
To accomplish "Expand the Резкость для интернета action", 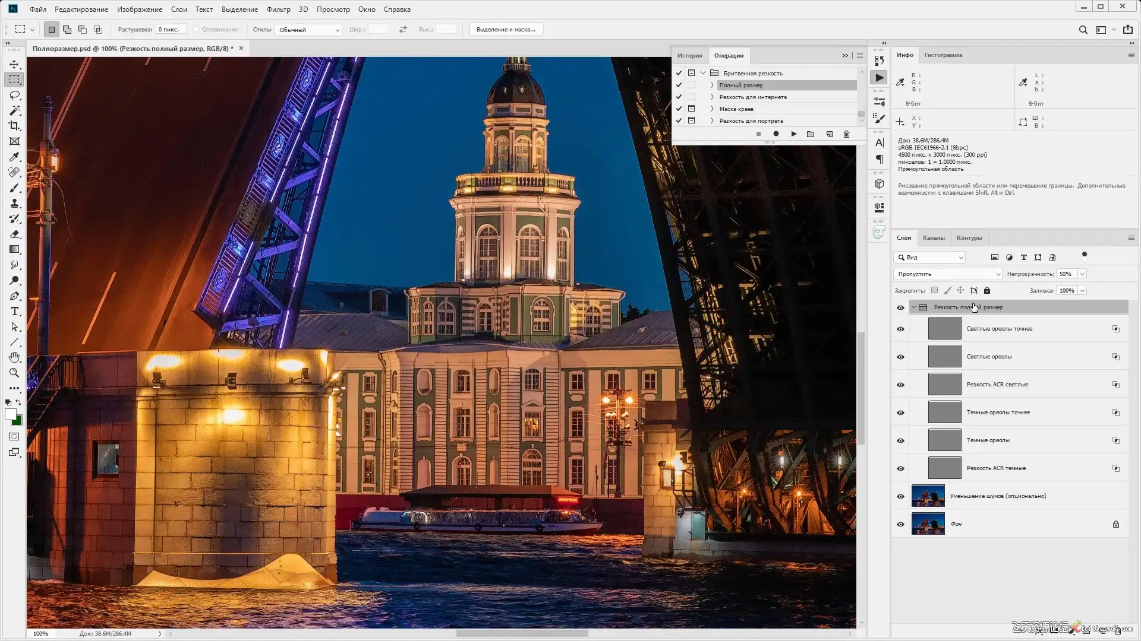I will click(x=712, y=97).
